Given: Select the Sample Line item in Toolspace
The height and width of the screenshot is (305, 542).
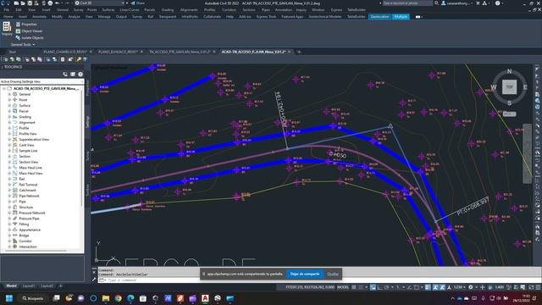Looking at the screenshot, I should pos(28,151).
